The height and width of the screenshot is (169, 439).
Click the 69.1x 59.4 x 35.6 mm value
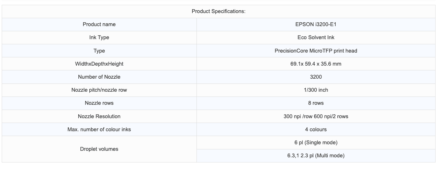click(316, 64)
